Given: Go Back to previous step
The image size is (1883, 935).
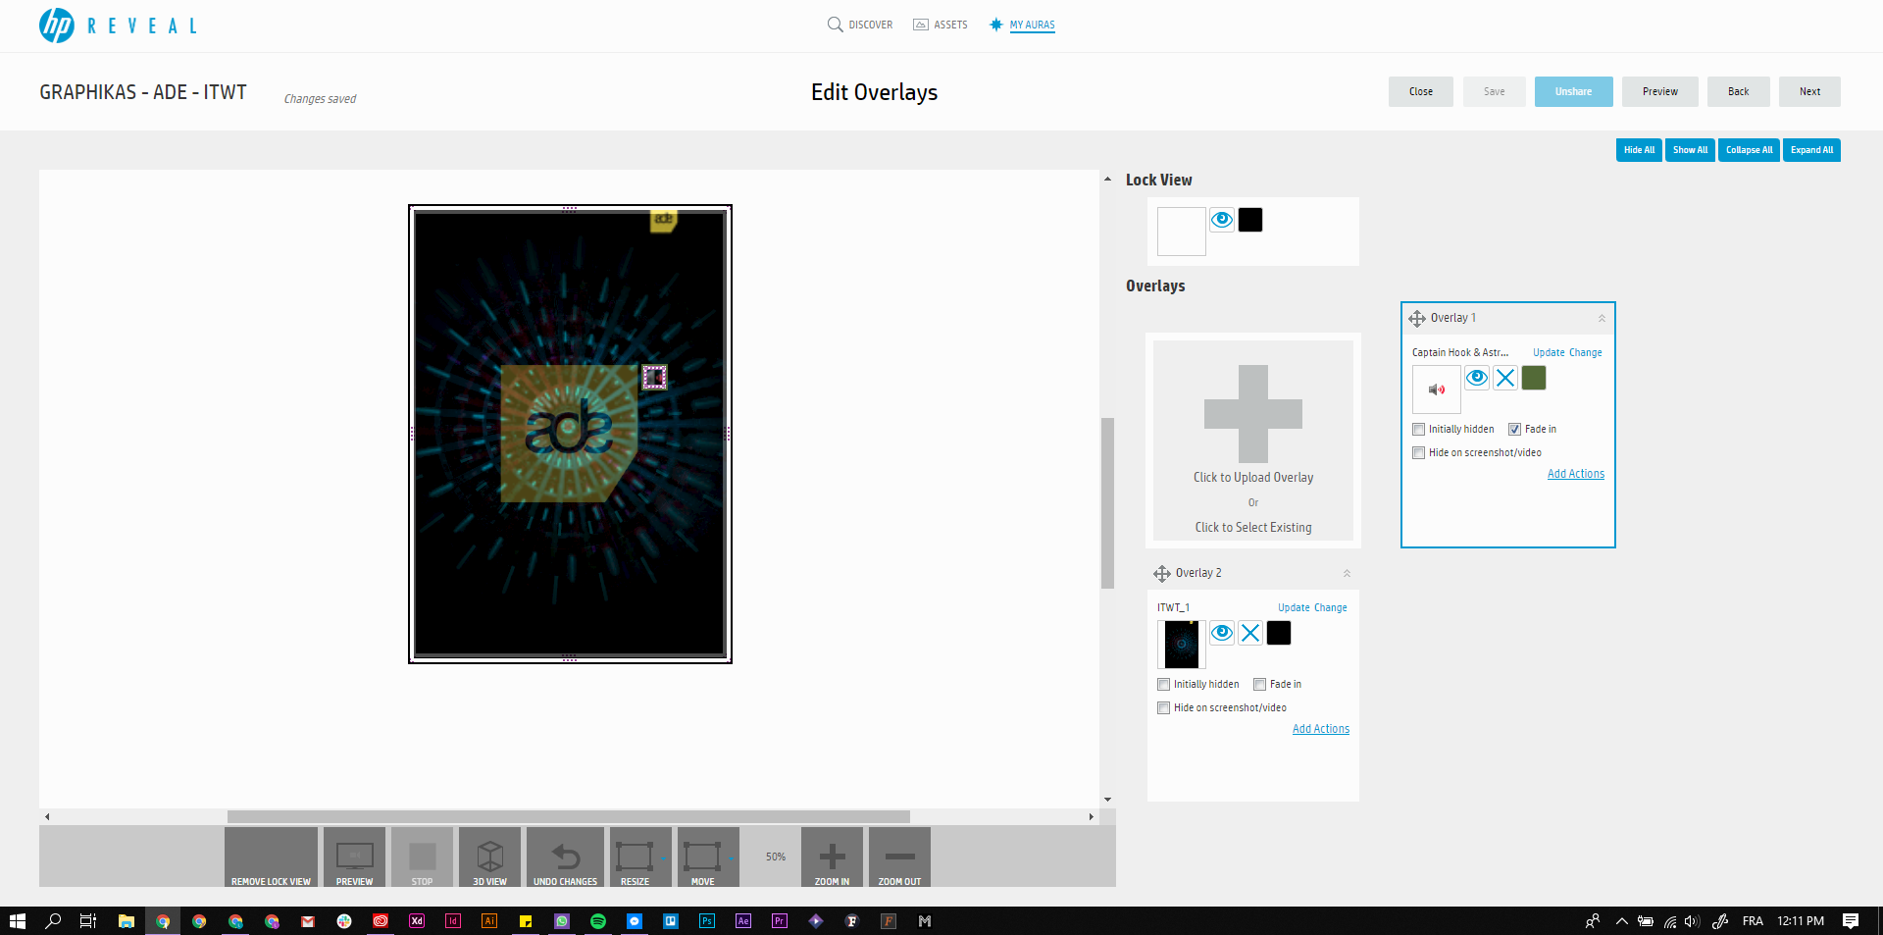Looking at the screenshot, I should tap(1738, 91).
